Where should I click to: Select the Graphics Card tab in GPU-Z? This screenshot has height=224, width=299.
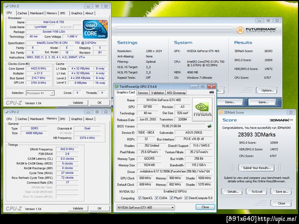pos(126,93)
